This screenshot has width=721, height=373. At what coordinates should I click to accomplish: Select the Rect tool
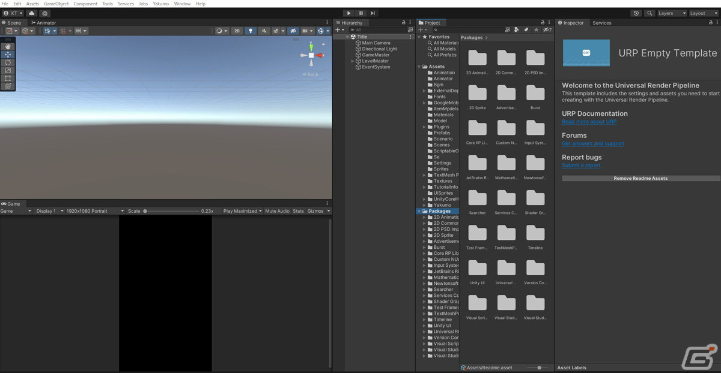(x=8, y=79)
